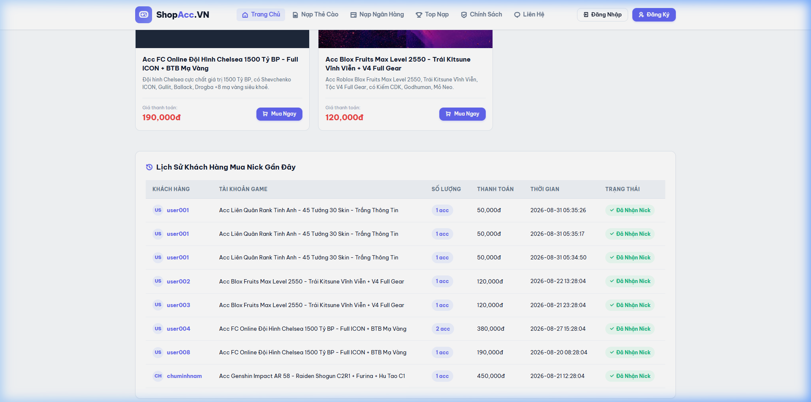Open the user004 customer profile link
Image resolution: width=811 pixels, height=402 pixels.
tap(178, 329)
